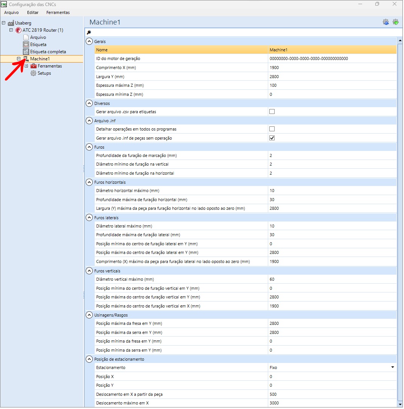Edit Profundidade máxima de furação lateral value

coord(333,235)
